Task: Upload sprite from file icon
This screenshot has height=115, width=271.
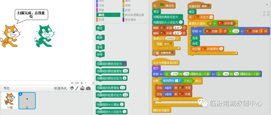Action: coord(82,88)
